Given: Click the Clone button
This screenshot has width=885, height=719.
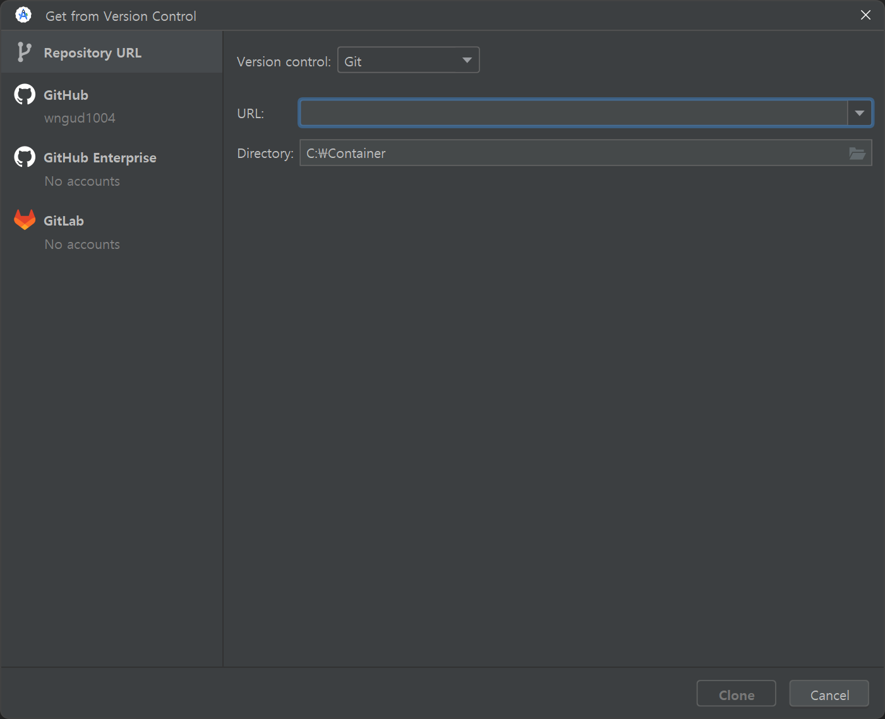Looking at the screenshot, I should coord(736,694).
